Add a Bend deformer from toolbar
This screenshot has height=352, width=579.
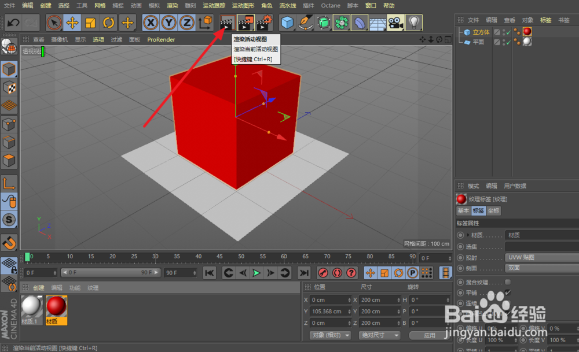tap(360, 23)
